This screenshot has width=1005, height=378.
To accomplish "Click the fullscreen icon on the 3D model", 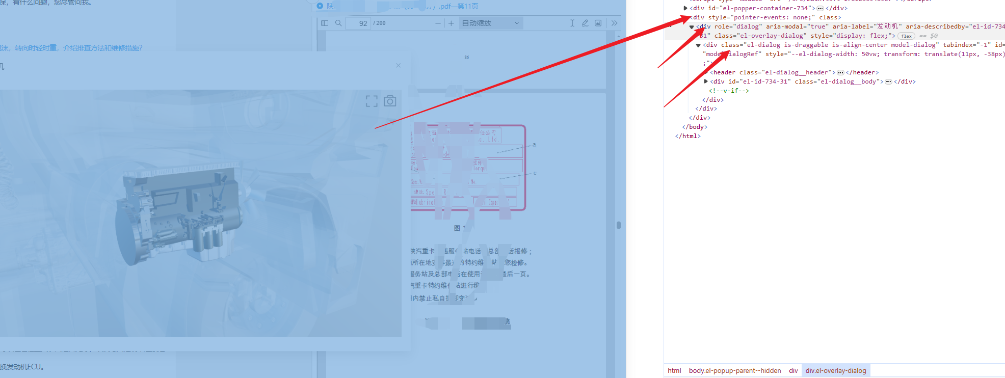I will point(372,101).
